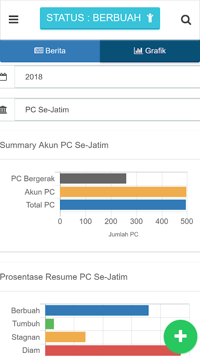Click the '300' axis tick value
This screenshot has height=356, width=200.
point(136,221)
